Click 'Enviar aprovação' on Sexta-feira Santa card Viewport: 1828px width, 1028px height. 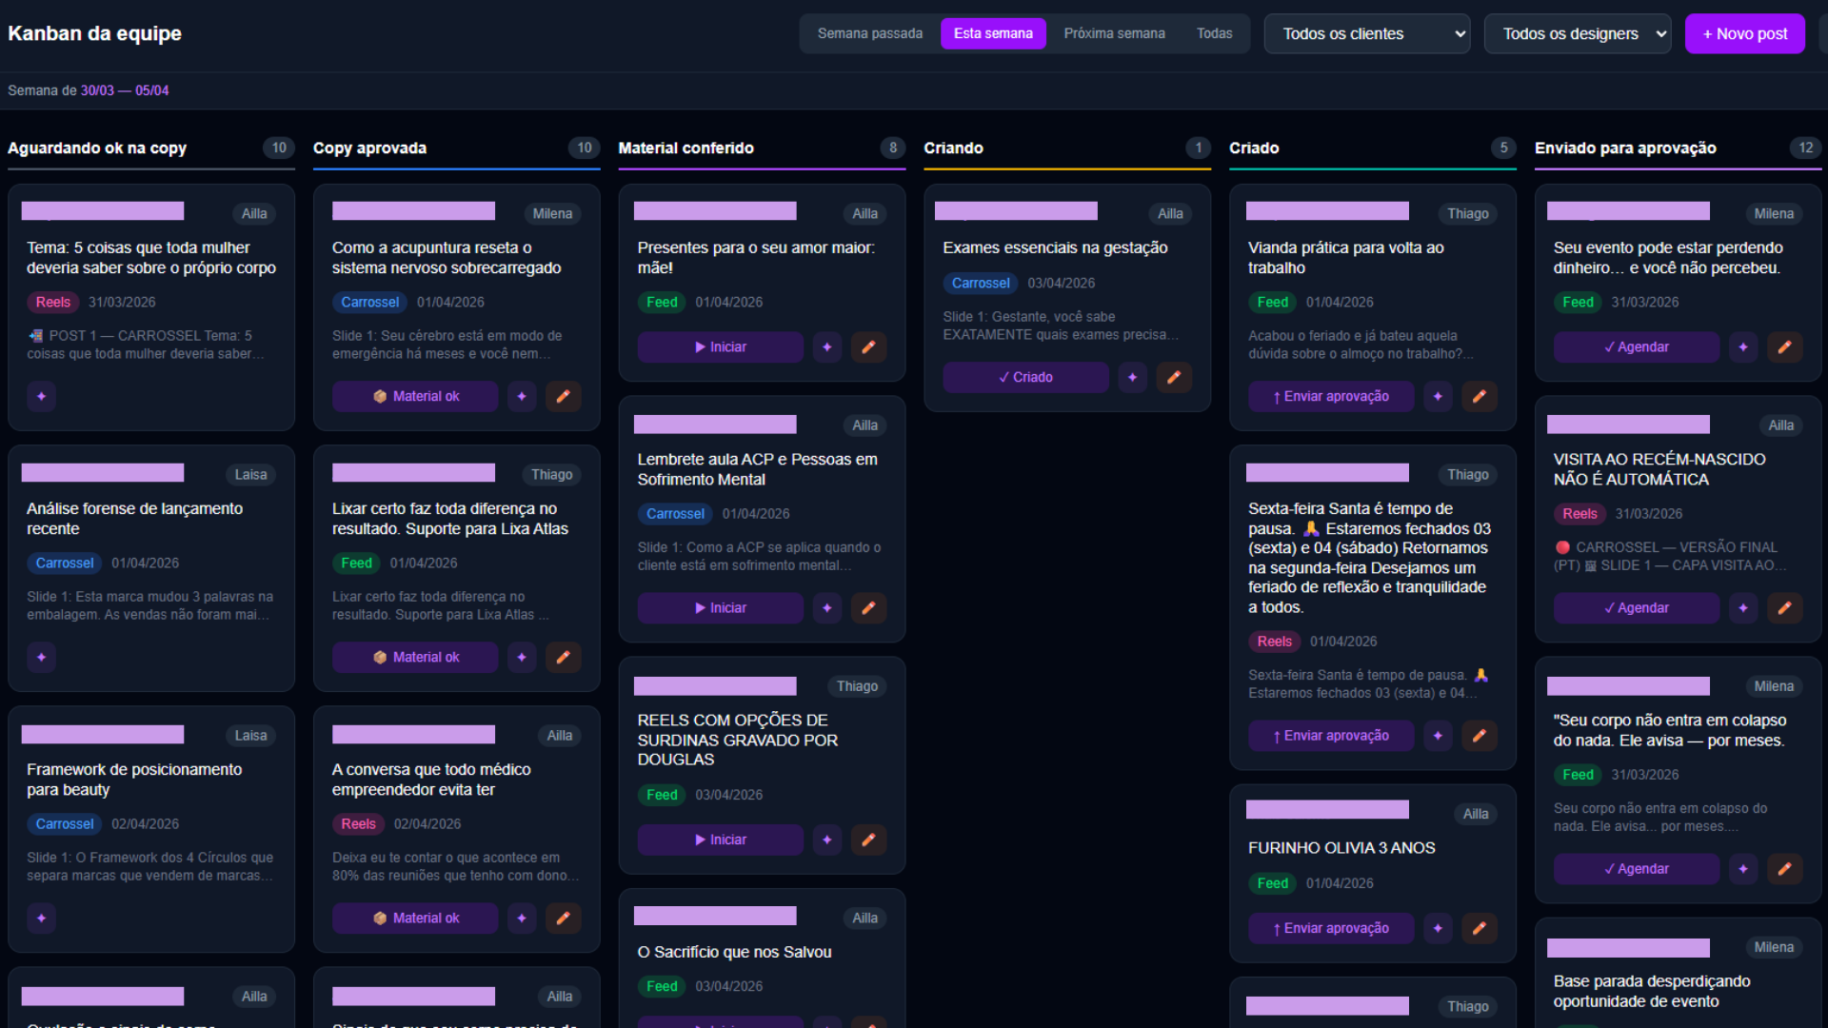click(1330, 736)
